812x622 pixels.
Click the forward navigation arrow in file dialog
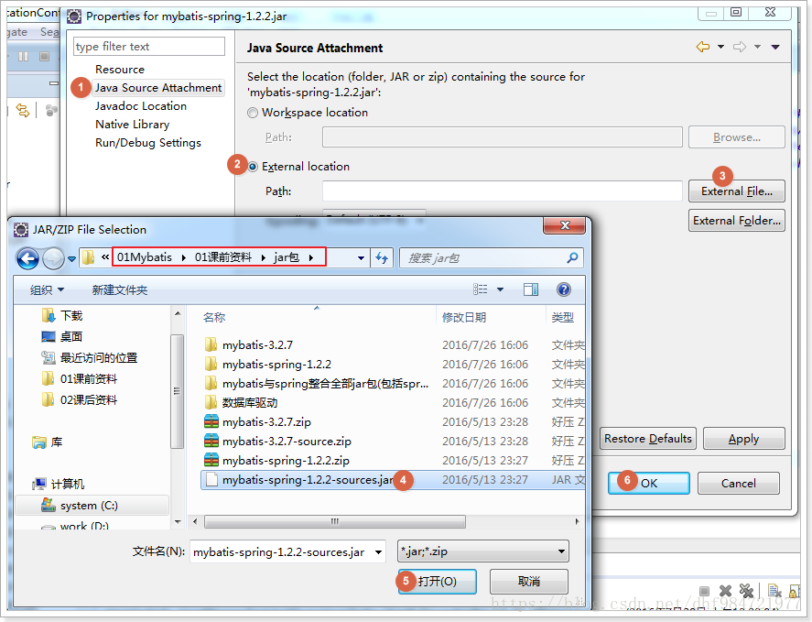53,258
